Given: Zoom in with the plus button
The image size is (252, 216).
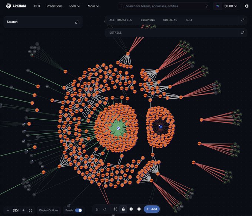Looking at the screenshot, I should (23, 210).
